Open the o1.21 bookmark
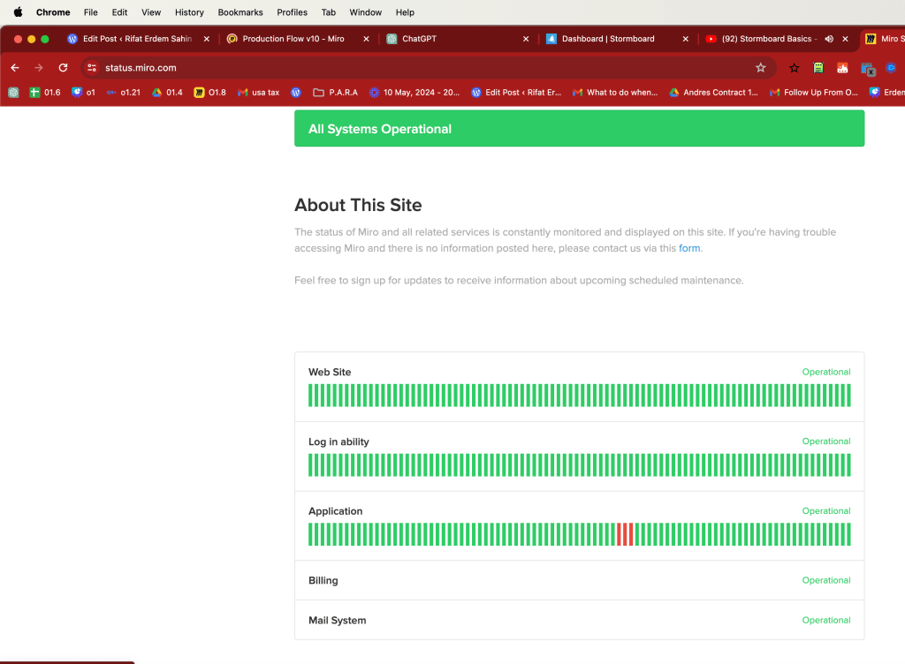 pos(124,92)
